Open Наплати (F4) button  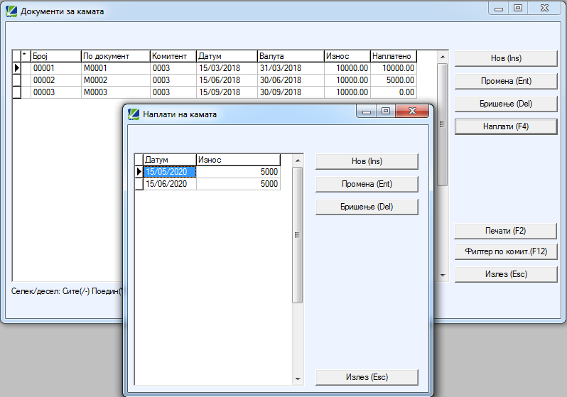point(506,126)
